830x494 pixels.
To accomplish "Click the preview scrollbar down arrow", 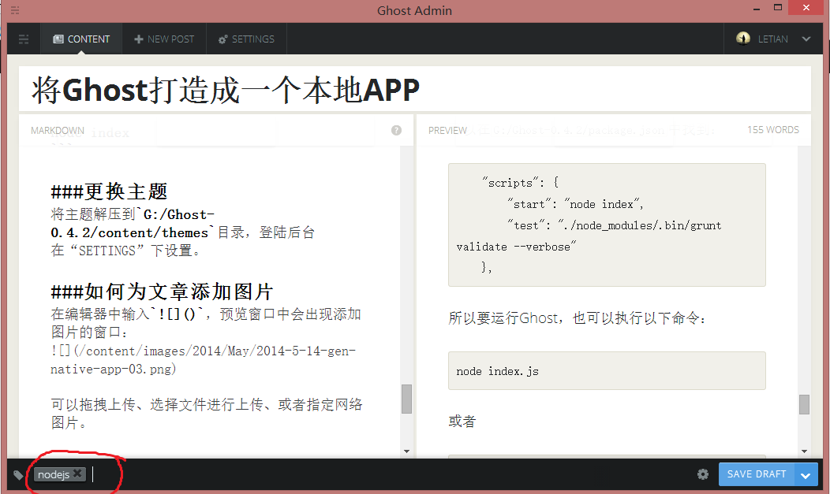I will coord(804,451).
